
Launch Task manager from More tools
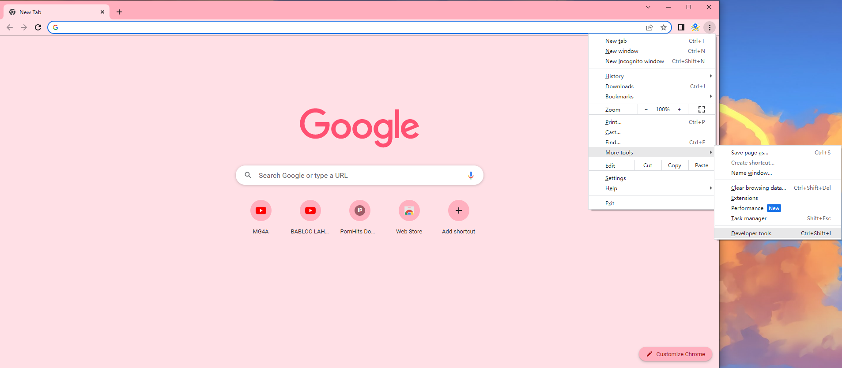pyautogui.click(x=778, y=218)
